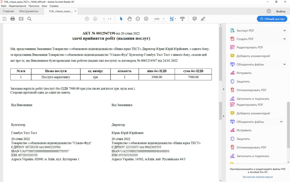
Task: Zoom out with the minus button
Action: [x=138, y=19]
